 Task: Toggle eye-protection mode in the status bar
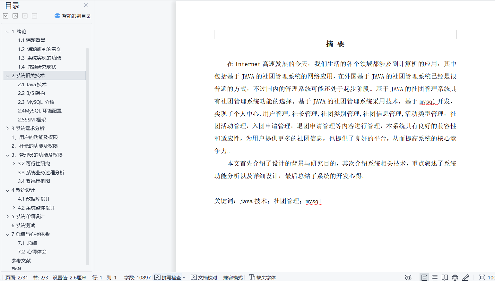(x=408, y=277)
